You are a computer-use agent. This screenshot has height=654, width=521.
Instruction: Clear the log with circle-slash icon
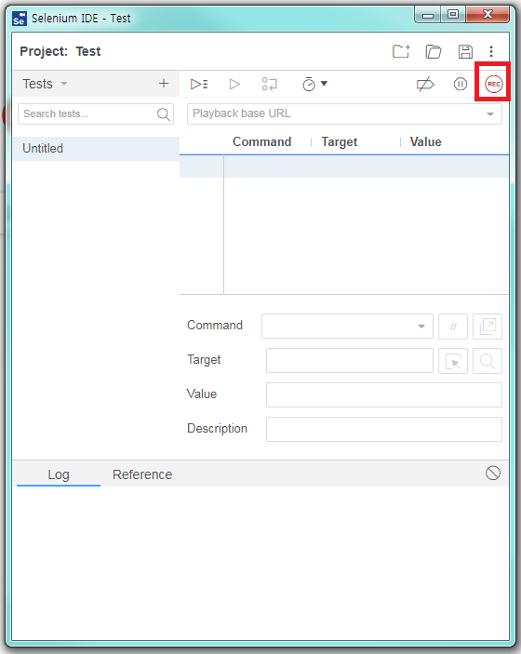493,473
